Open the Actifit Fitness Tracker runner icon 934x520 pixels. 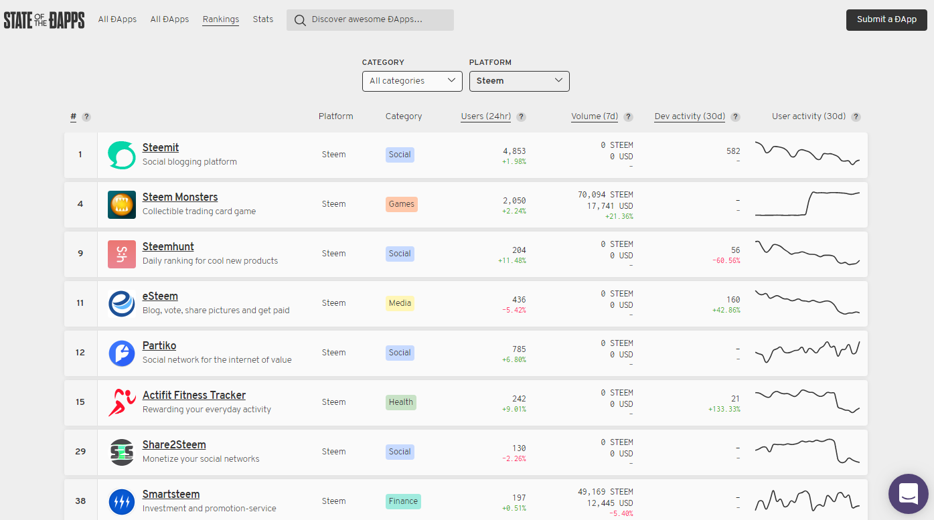(122, 403)
